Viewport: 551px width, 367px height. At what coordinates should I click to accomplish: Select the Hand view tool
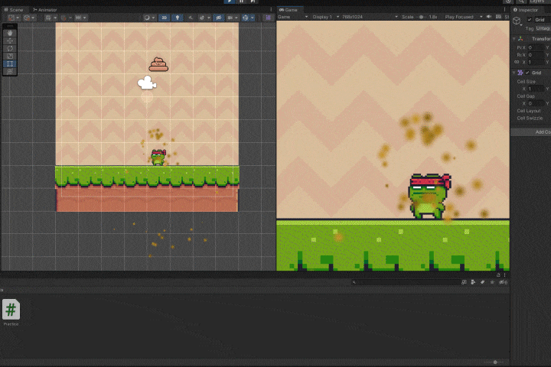[x=10, y=33]
